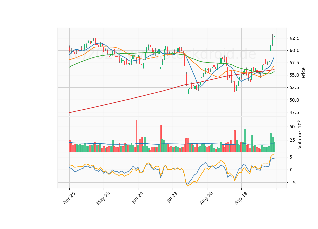This screenshot has height=229, width=318.
Task: Click the indicator axis 5 tick label
Action: [x=291, y=157]
